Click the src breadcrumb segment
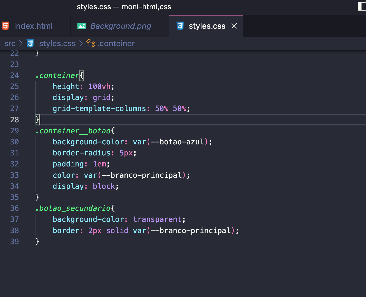The width and height of the screenshot is (366, 297). pos(10,44)
